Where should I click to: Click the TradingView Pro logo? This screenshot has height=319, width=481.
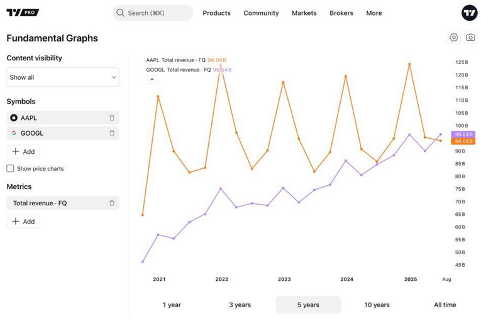pos(23,13)
